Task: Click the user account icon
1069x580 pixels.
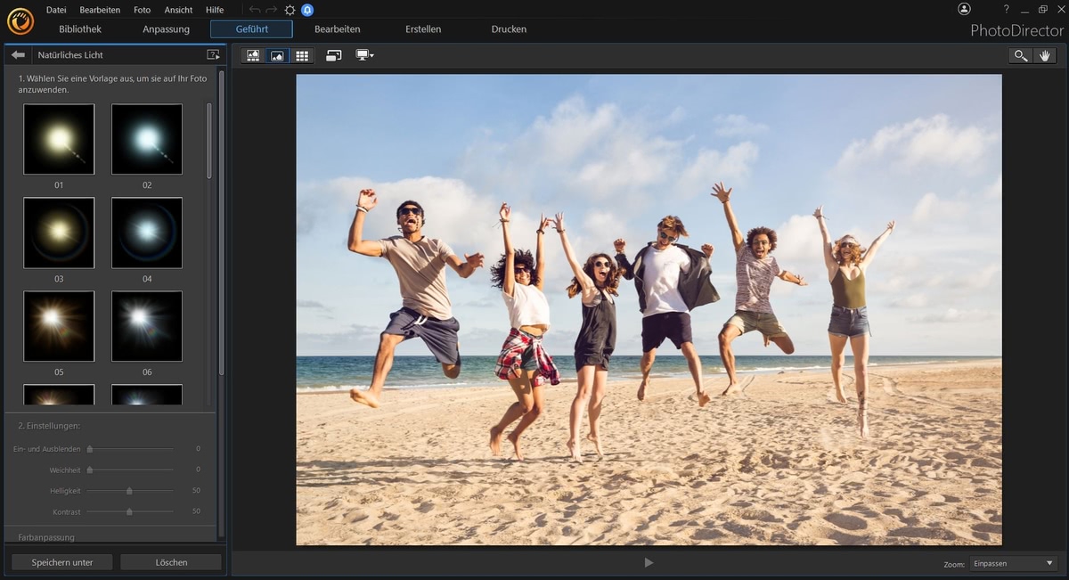Action: pyautogui.click(x=964, y=9)
